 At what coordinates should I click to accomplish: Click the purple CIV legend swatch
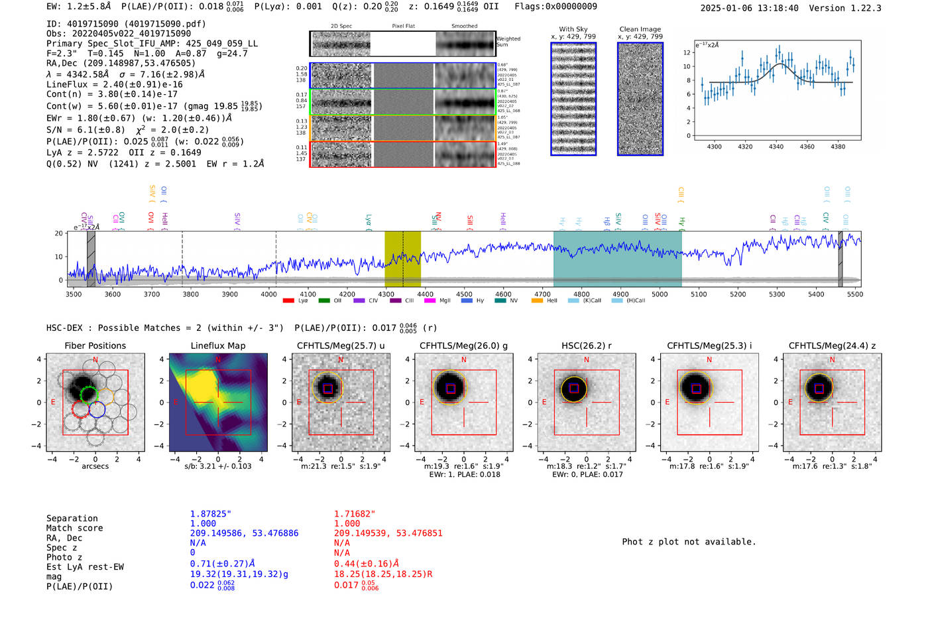[359, 300]
